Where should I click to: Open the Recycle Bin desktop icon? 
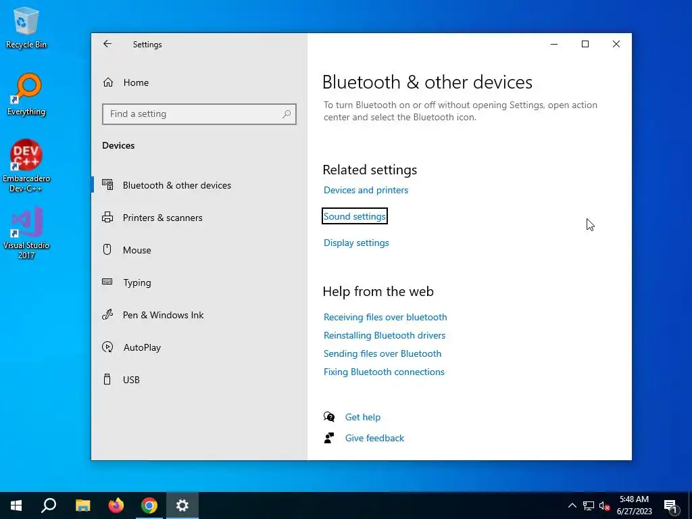click(26, 28)
